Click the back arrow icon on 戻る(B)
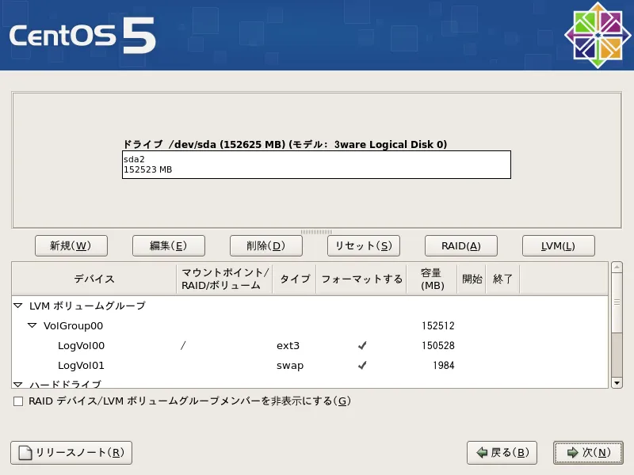Viewport: 634px width, 475px height. tap(482, 452)
